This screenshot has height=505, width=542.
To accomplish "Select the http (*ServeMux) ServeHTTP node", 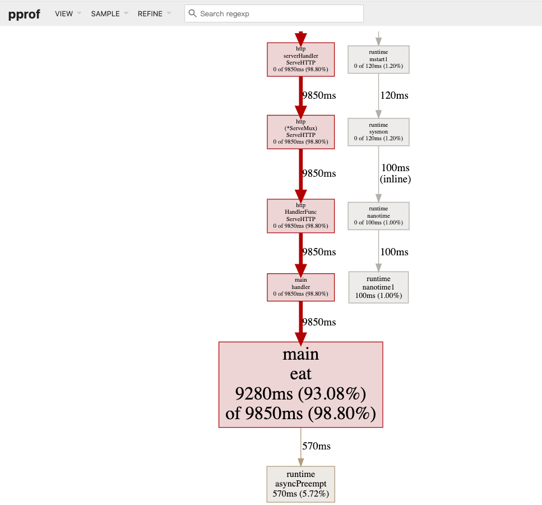I will click(x=301, y=132).
